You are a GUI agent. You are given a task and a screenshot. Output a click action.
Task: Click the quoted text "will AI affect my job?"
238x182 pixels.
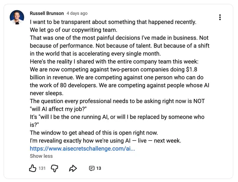coord(58,109)
